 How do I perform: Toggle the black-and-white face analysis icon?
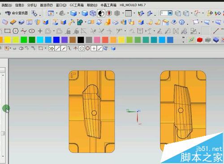tap(101, 13)
